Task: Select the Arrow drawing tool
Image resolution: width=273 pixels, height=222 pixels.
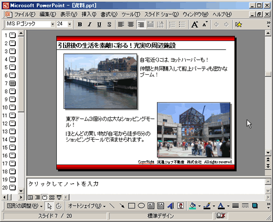Action: click(x=122, y=206)
